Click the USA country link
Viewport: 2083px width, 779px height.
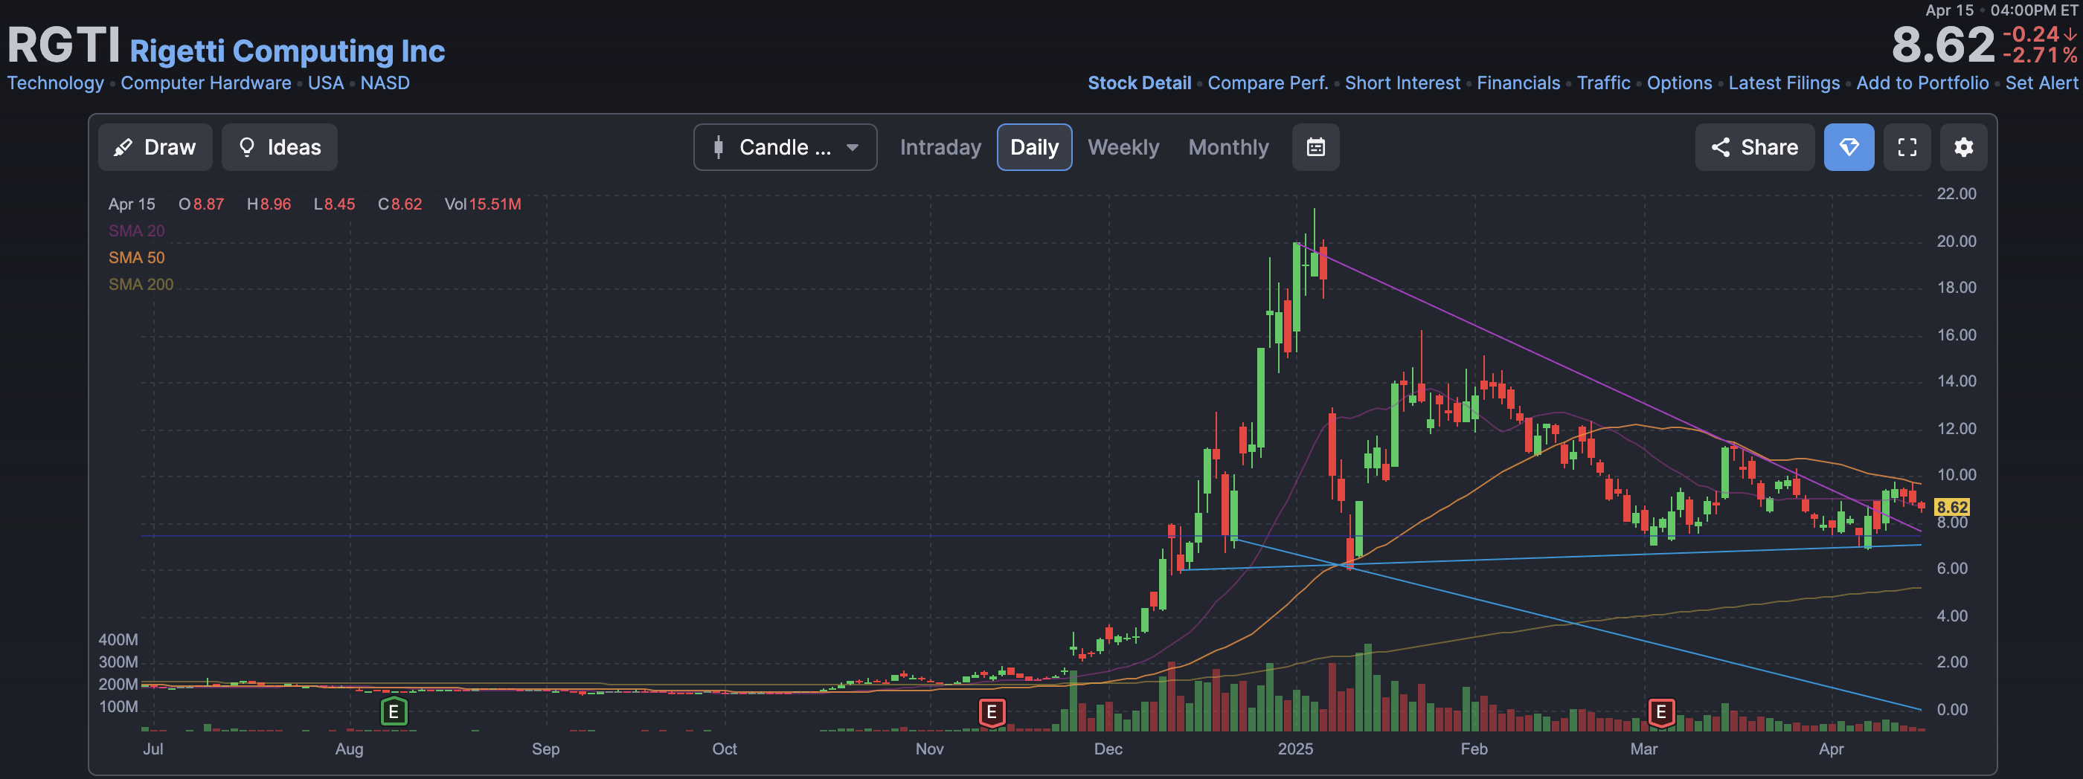(326, 83)
